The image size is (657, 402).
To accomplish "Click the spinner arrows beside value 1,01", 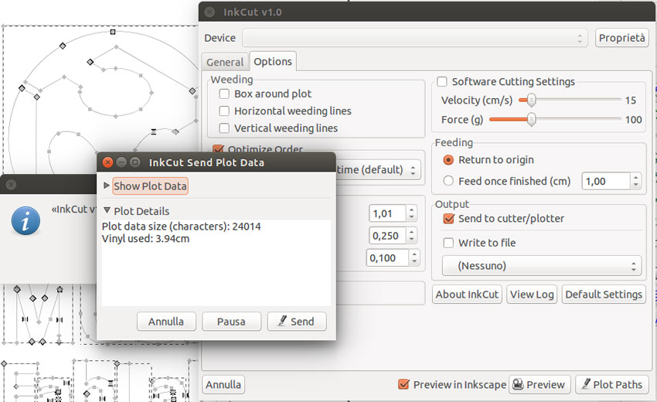I will 411,213.
